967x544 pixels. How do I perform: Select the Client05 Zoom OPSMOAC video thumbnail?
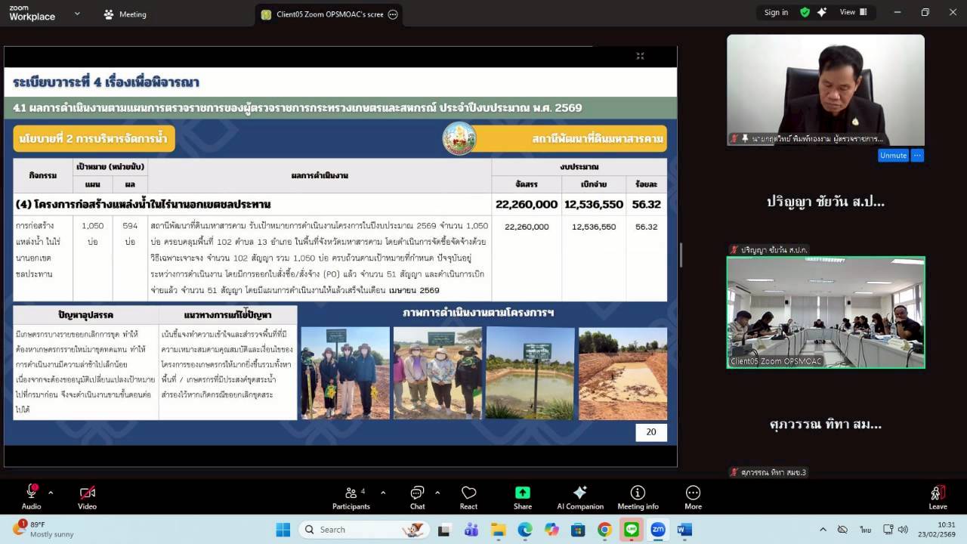coord(825,312)
